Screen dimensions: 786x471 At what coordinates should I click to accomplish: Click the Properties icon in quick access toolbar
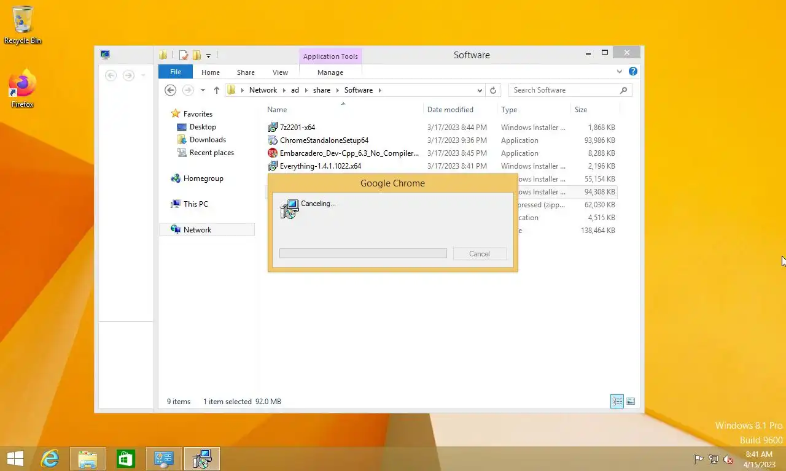pos(184,55)
